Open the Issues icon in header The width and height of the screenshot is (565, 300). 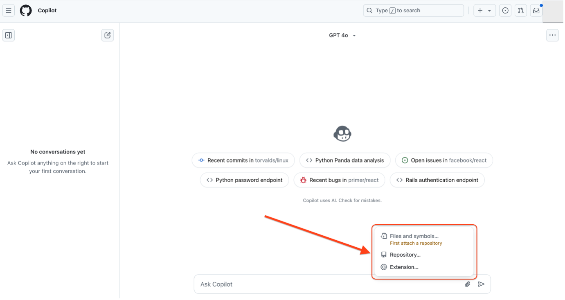(x=505, y=11)
